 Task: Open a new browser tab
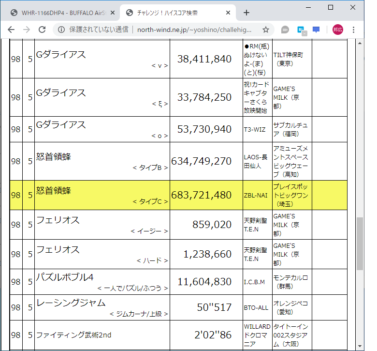(x=246, y=13)
